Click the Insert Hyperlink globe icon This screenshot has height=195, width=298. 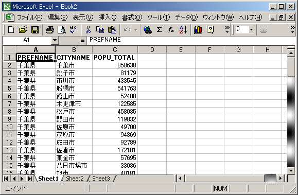(x=148, y=30)
